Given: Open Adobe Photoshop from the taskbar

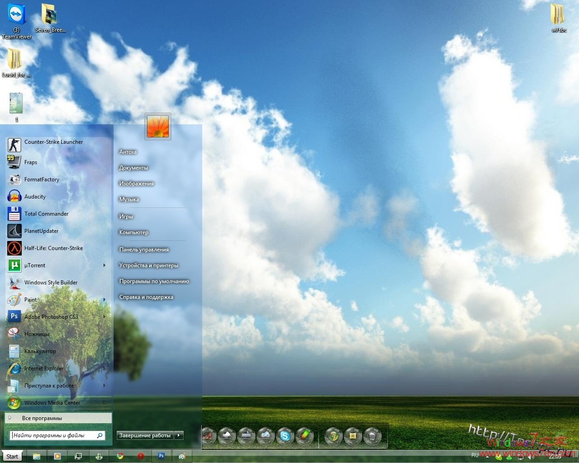Looking at the screenshot, I should coord(161,456).
